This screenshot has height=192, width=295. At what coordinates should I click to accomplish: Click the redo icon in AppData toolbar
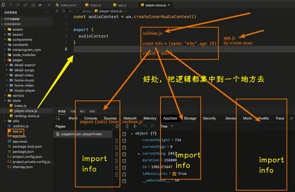153,126
